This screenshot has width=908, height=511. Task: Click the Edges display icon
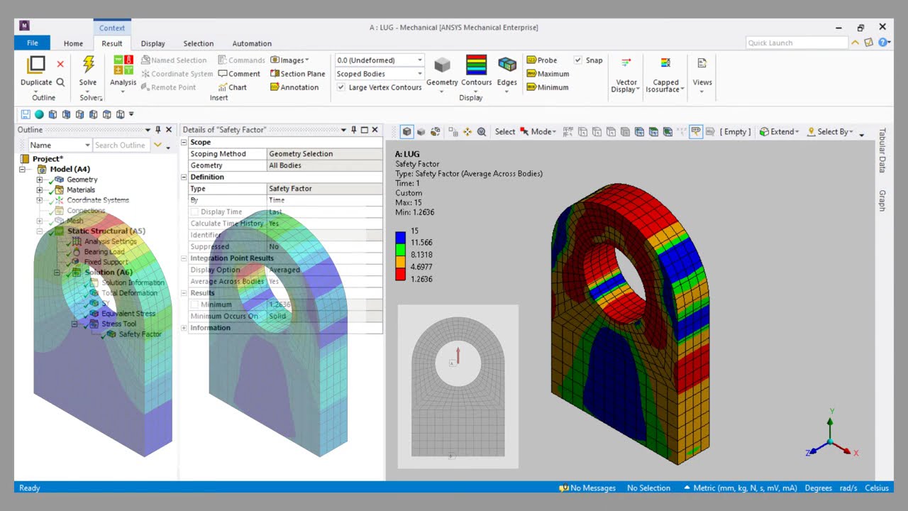coord(507,65)
